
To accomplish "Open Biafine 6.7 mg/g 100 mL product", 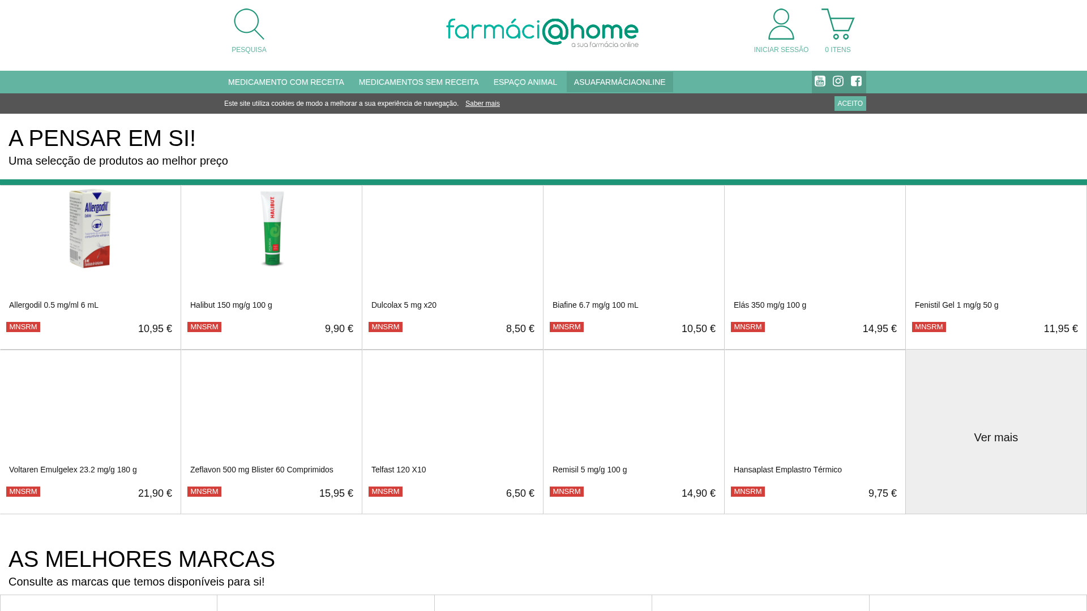I will [596, 305].
